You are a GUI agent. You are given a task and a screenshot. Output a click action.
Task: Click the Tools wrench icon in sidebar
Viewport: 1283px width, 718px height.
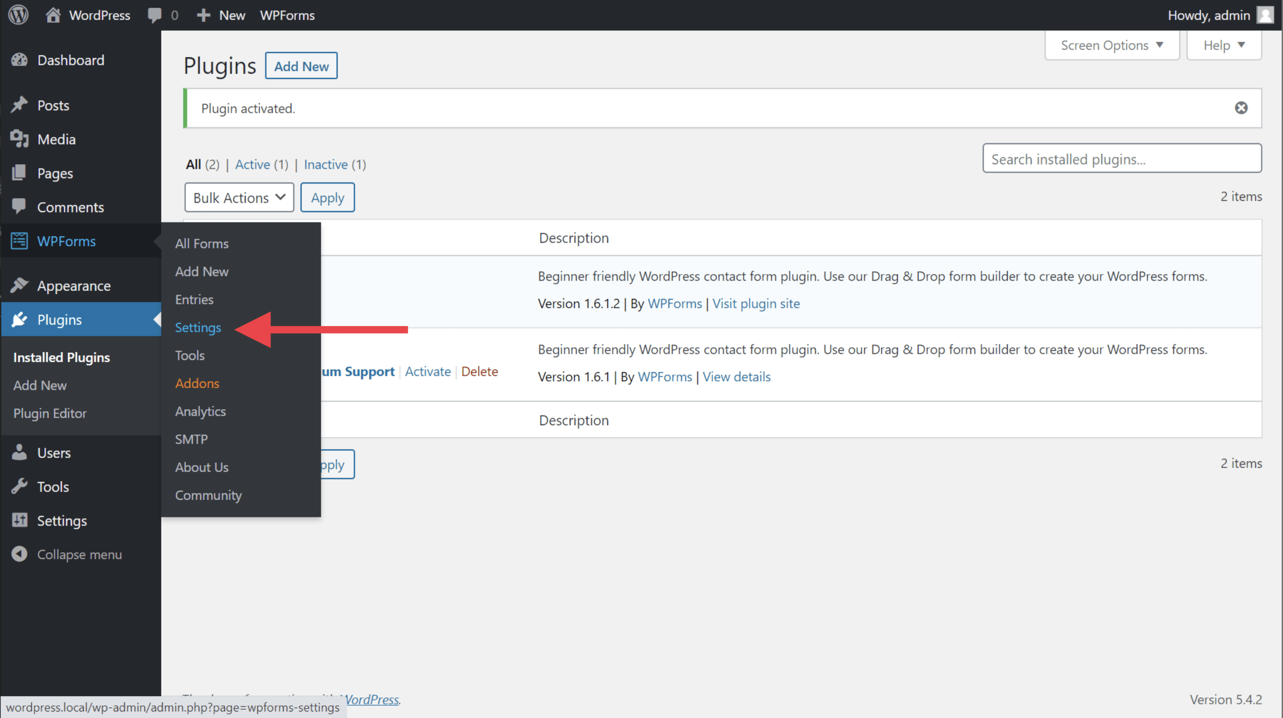19,486
